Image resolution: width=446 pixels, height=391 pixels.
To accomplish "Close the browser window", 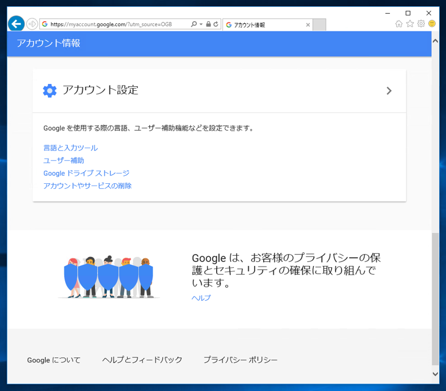I will [429, 13].
